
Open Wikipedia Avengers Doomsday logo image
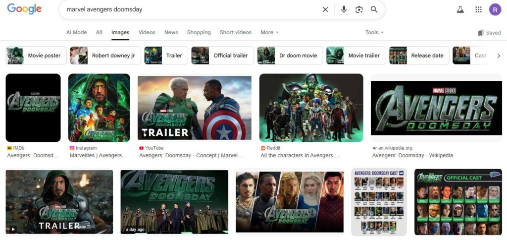coord(437,108)
